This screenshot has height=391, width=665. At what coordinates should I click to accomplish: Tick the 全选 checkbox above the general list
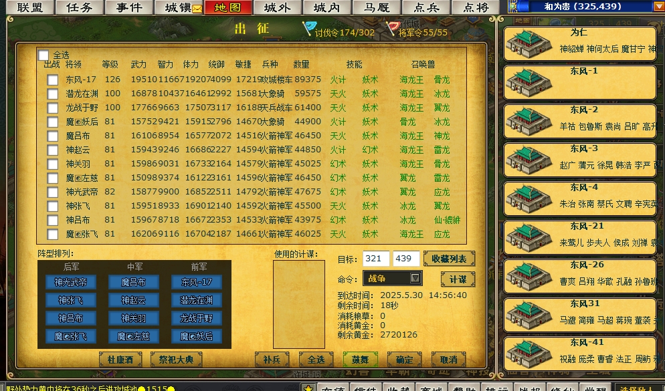pyautogui.click(x=43, y=55)
